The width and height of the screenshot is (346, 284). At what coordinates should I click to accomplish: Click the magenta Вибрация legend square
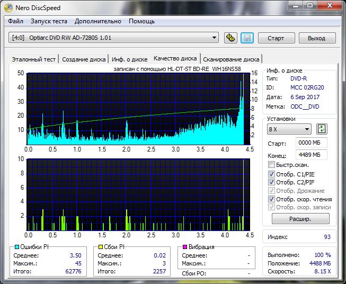coord(185,247)
